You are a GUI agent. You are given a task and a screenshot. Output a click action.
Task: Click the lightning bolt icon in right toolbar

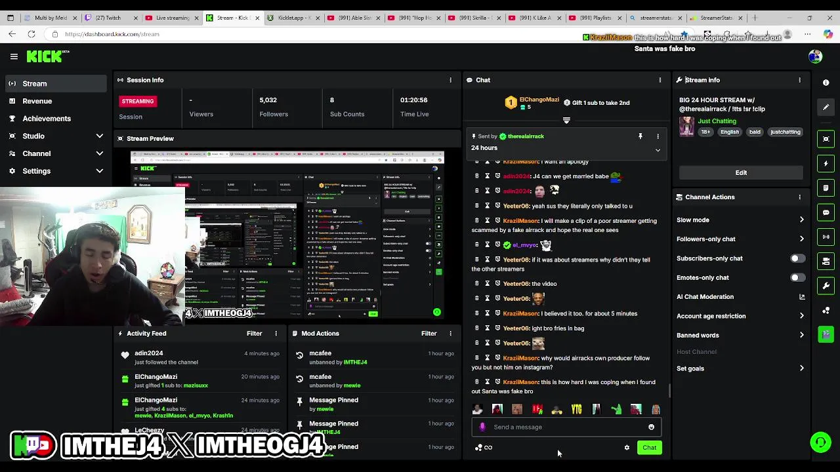[x=826, y=163]
